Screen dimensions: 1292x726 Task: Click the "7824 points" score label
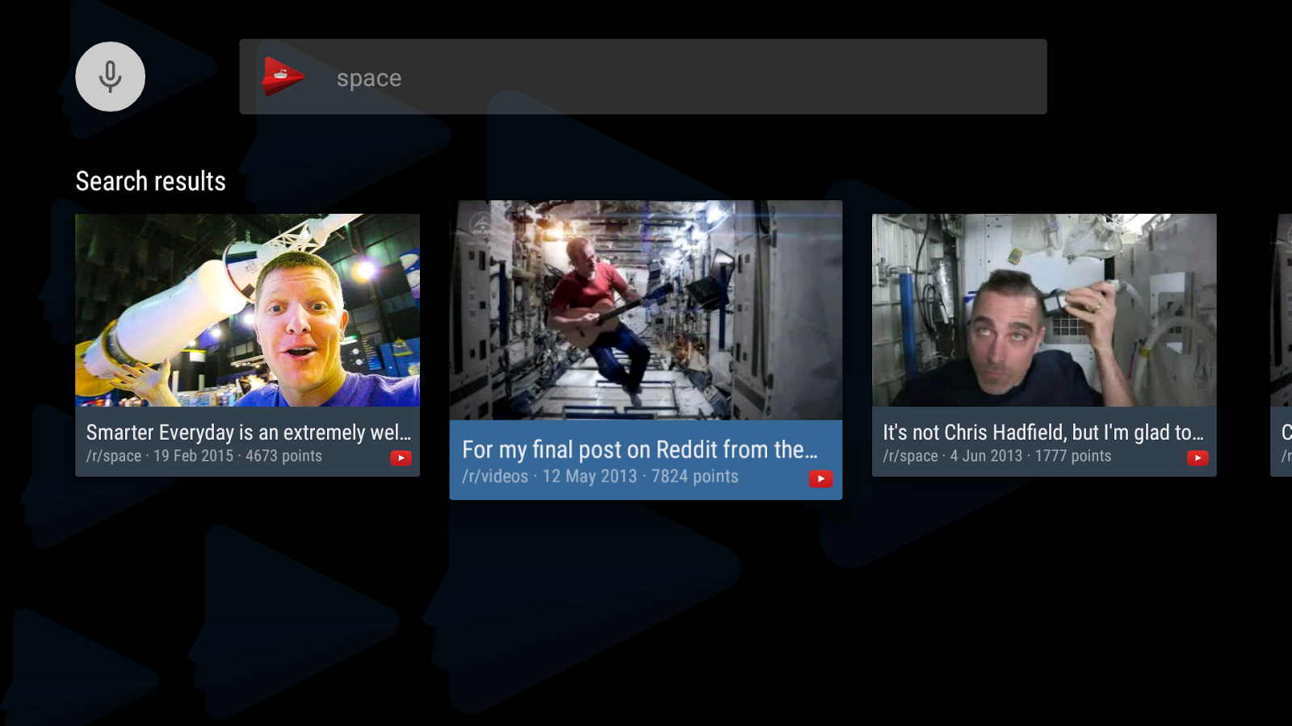pyautogui.click(x=694, y=477)
